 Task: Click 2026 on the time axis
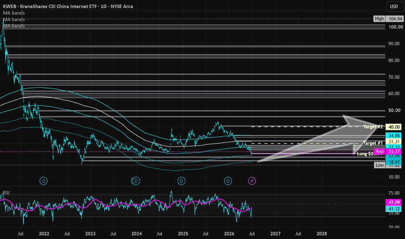click(229, 234)
